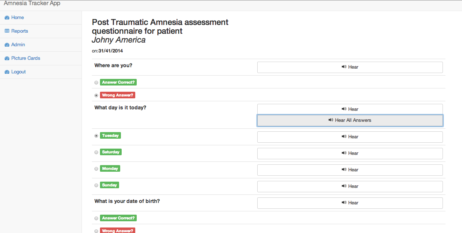This screenshot has height=233, width=462.
Task: Pick the Sunday radio option
Action: click(x=96, y=185)
